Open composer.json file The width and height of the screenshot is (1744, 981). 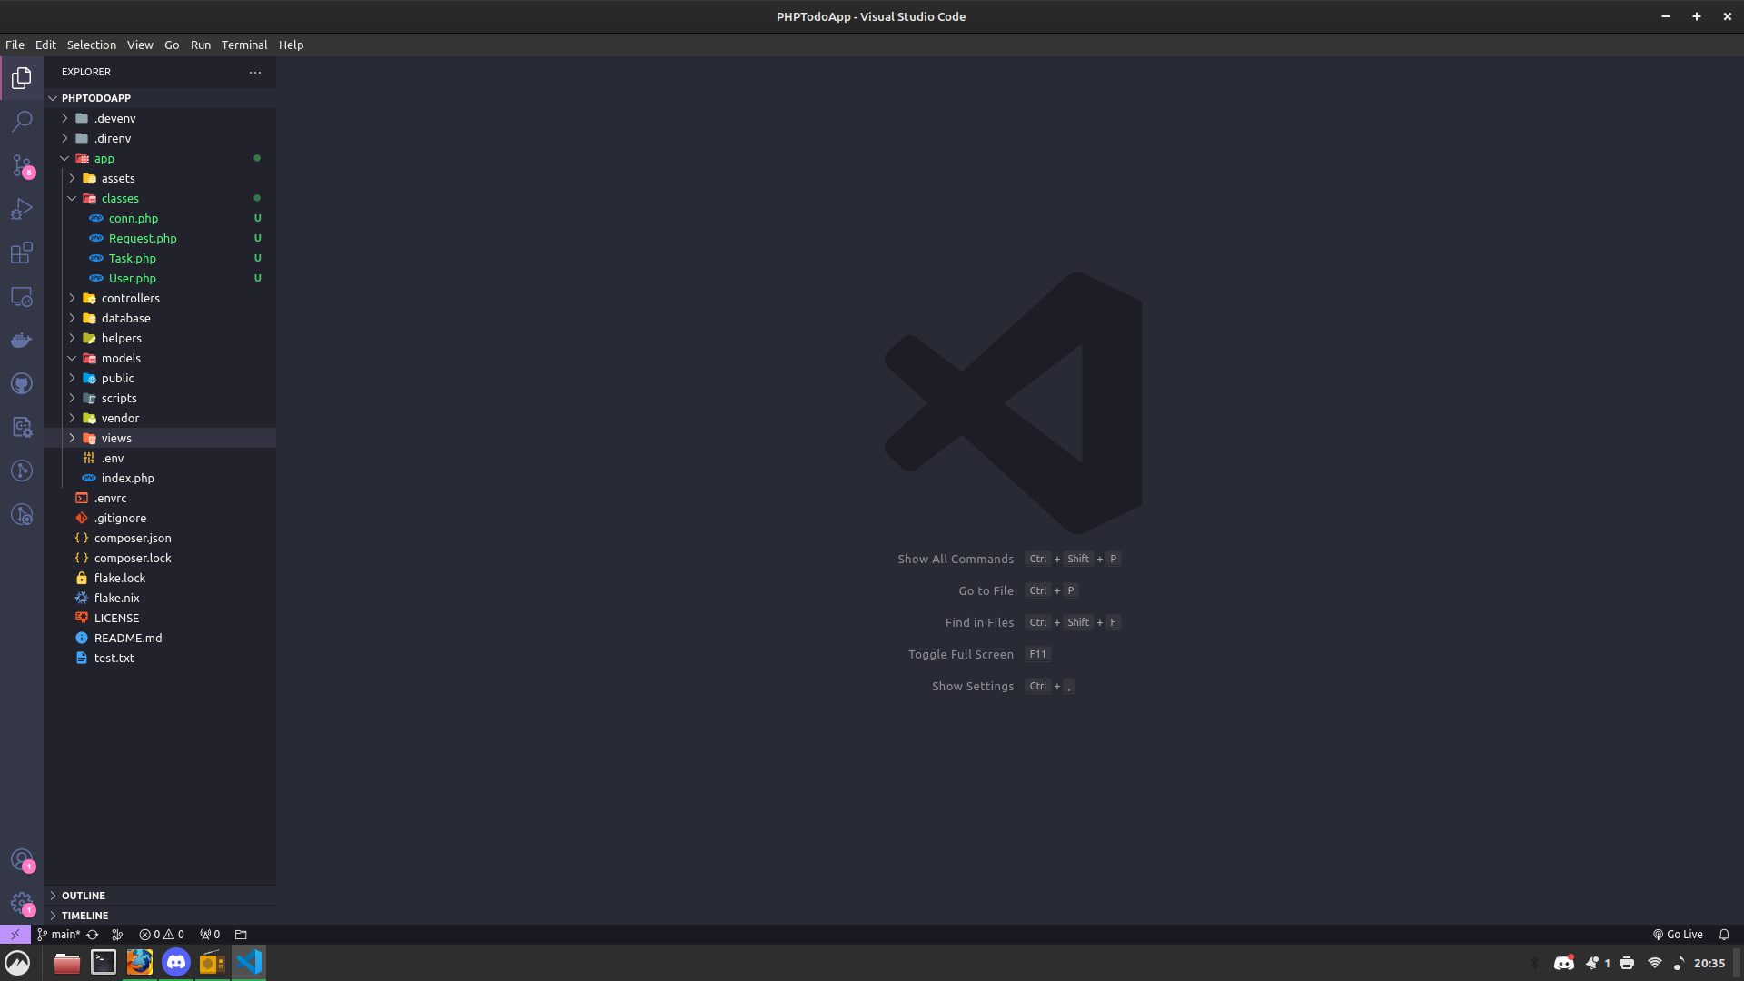[x=160, y=538]
